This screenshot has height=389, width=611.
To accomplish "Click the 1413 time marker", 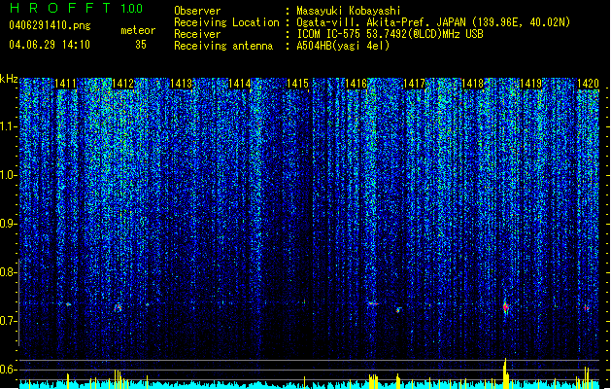I will [182, 84].
